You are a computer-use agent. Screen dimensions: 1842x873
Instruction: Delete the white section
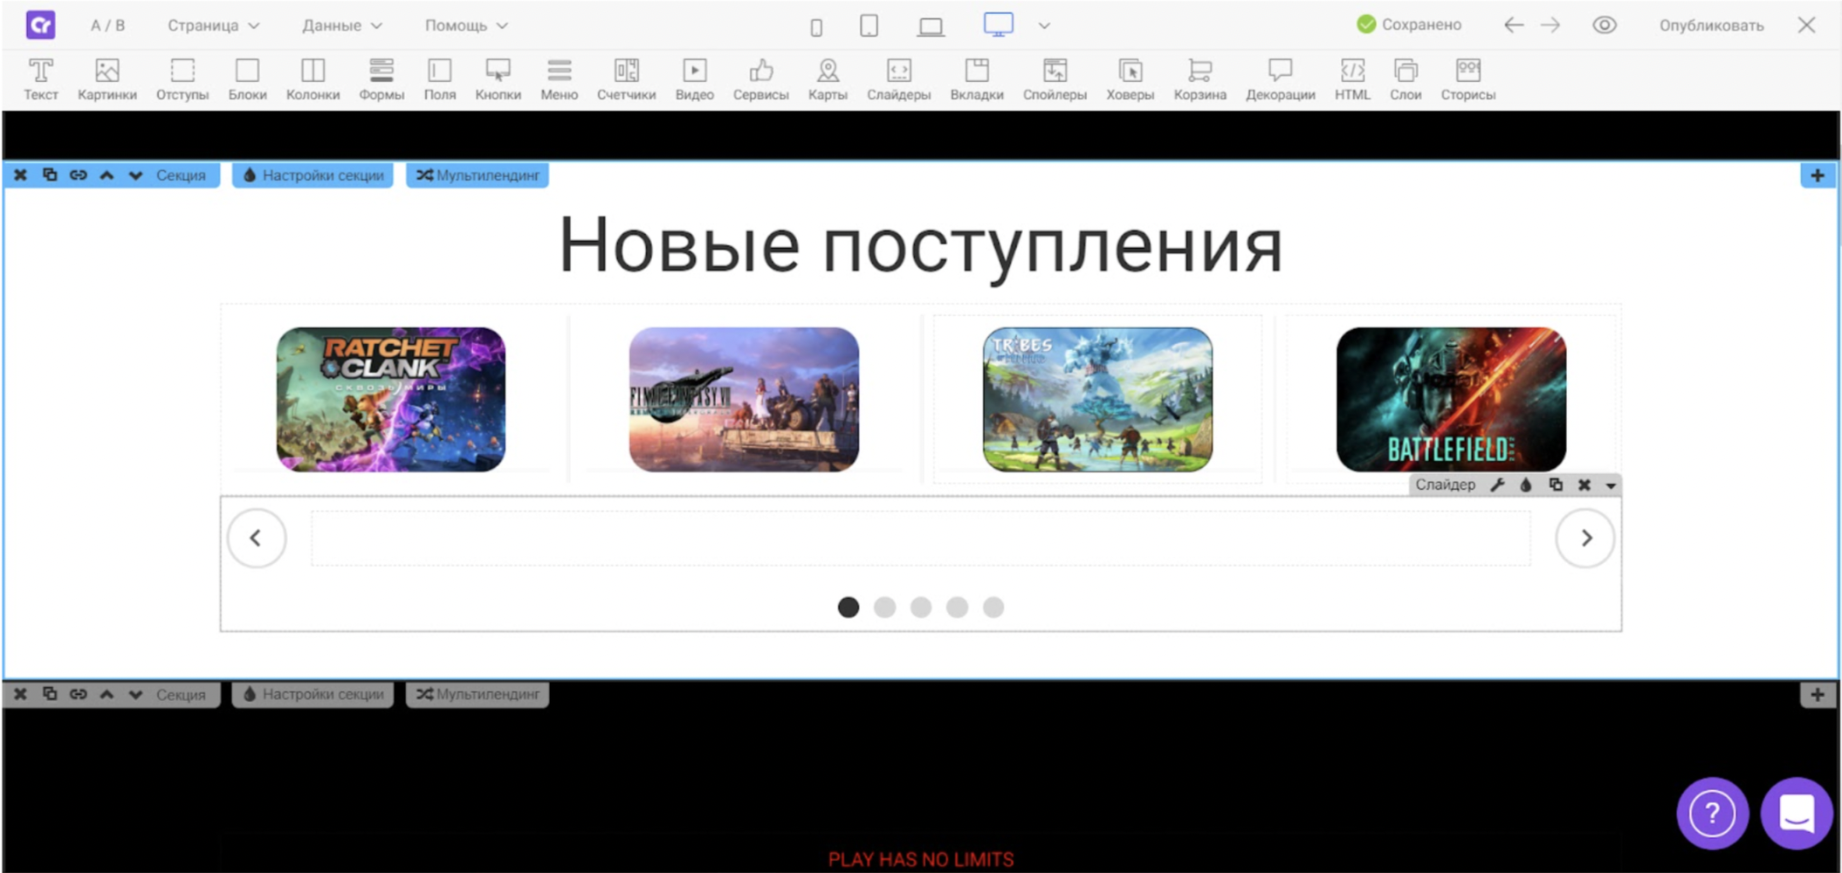[21, 175]
